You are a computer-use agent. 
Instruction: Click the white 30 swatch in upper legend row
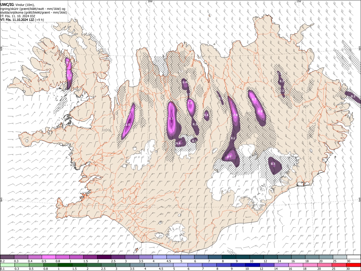pos(353,257)
